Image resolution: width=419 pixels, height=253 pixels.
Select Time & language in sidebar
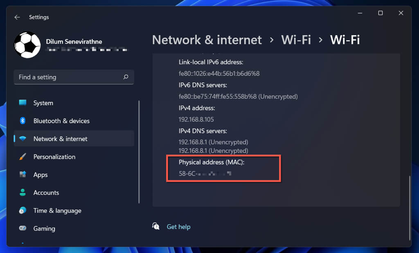click(x=57, y=211)
